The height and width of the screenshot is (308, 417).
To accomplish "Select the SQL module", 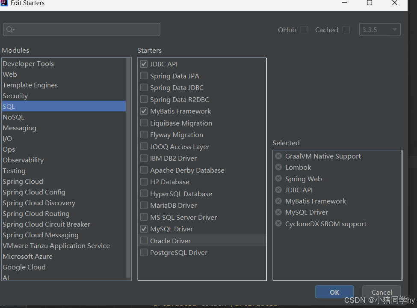I will (64, 106).
